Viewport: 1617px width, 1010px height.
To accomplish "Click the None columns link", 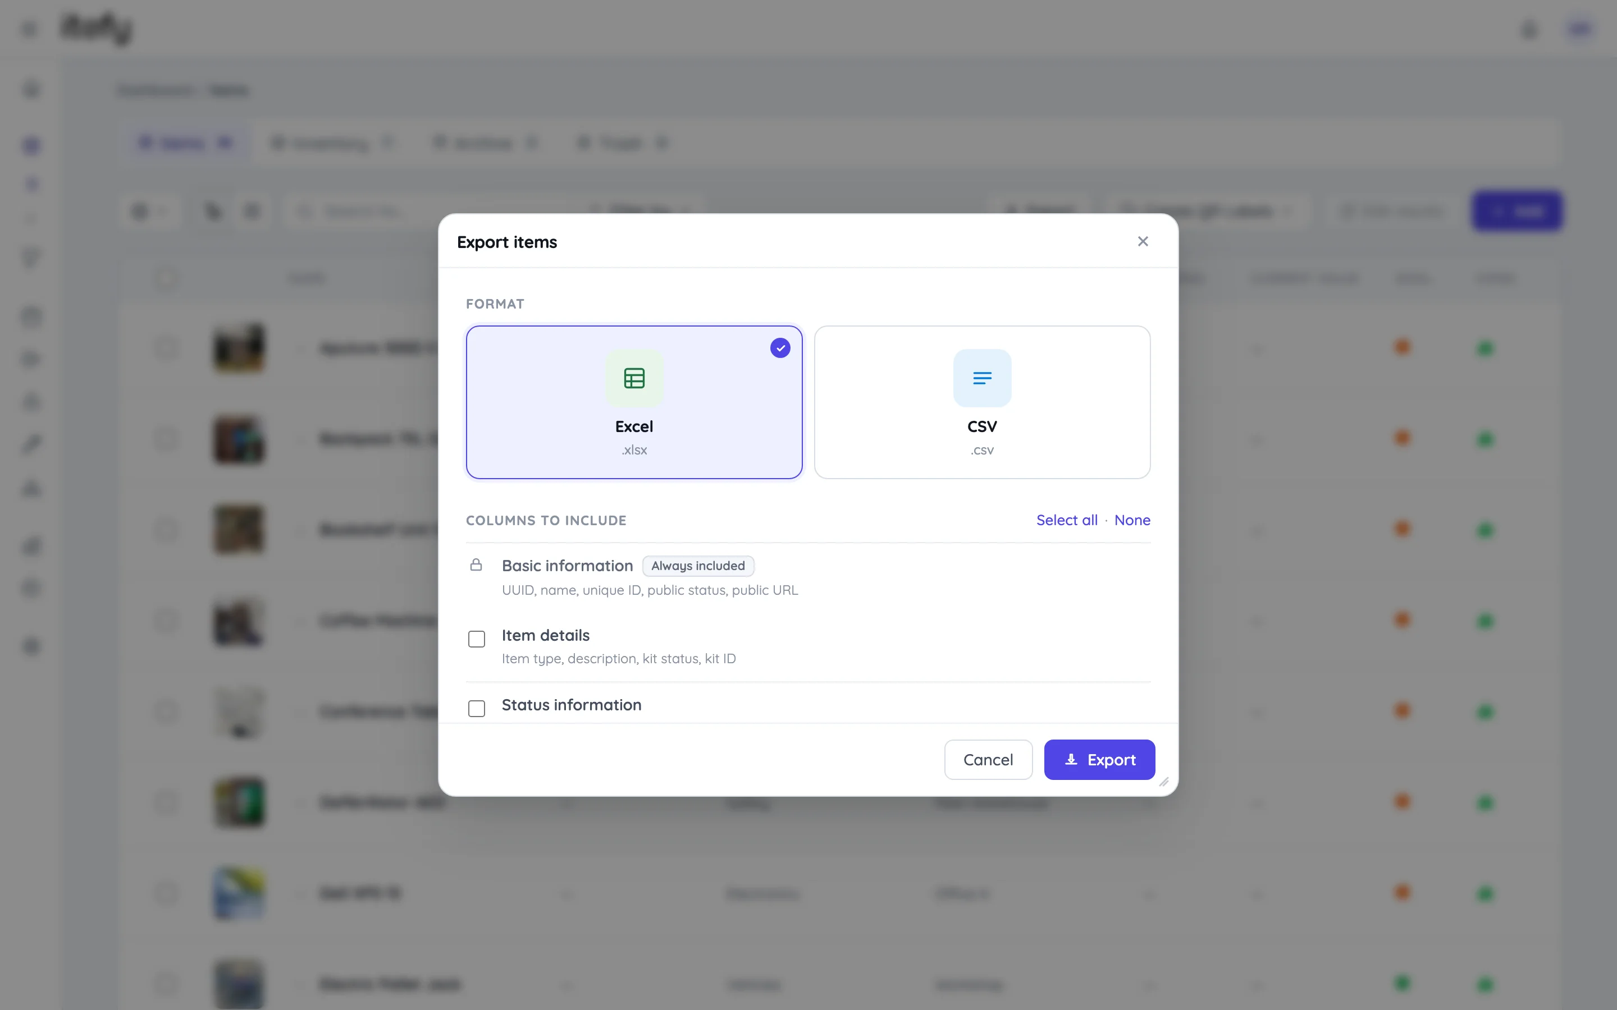I will click(x=1132, y=520).
